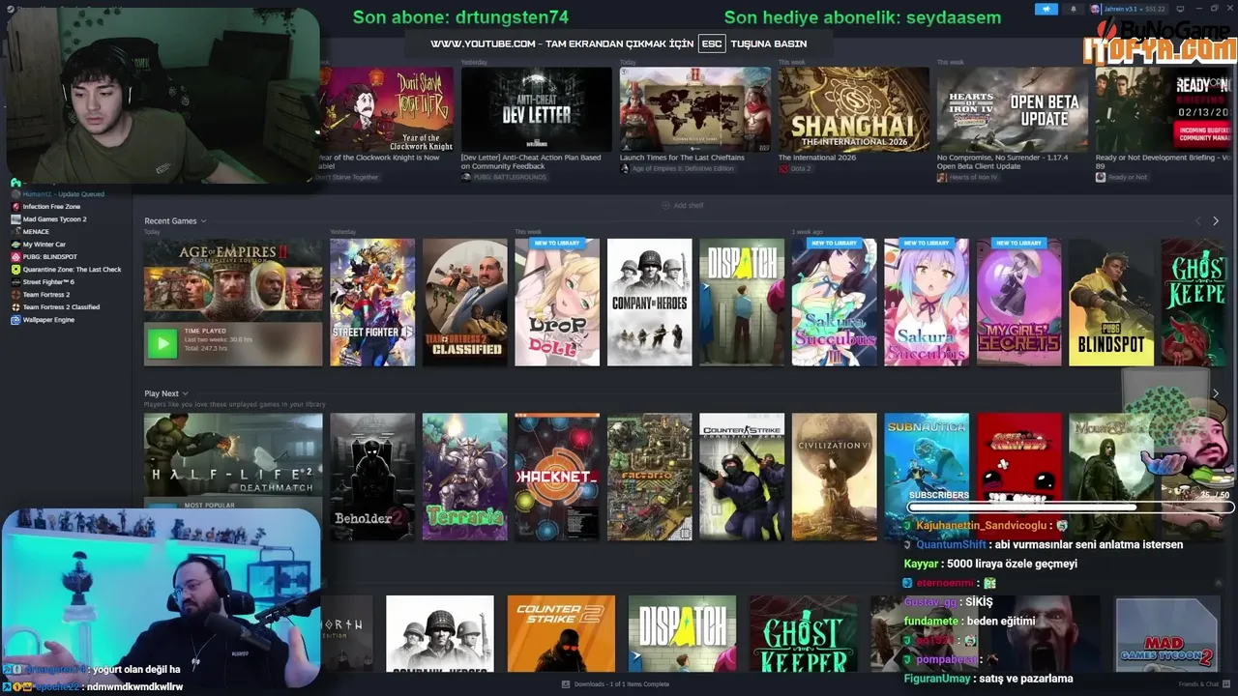The width and height of the screenshot is (1238, 696).
Task: Open Half-Life 2 Deathmatch in Play Next
Action: click(233, 455)
